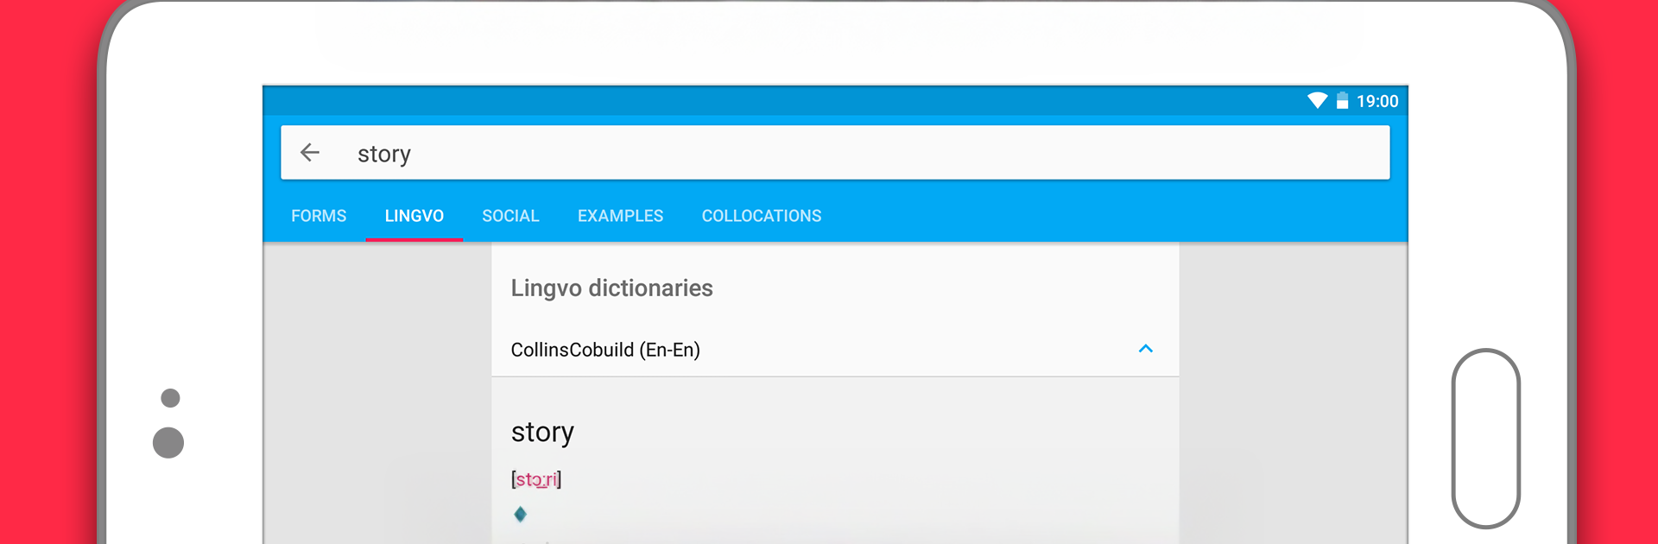Click the blue diamond marker below transcription

click(520, 515)
